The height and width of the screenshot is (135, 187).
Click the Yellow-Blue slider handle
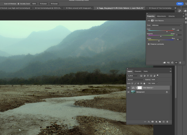click(159, 41)
